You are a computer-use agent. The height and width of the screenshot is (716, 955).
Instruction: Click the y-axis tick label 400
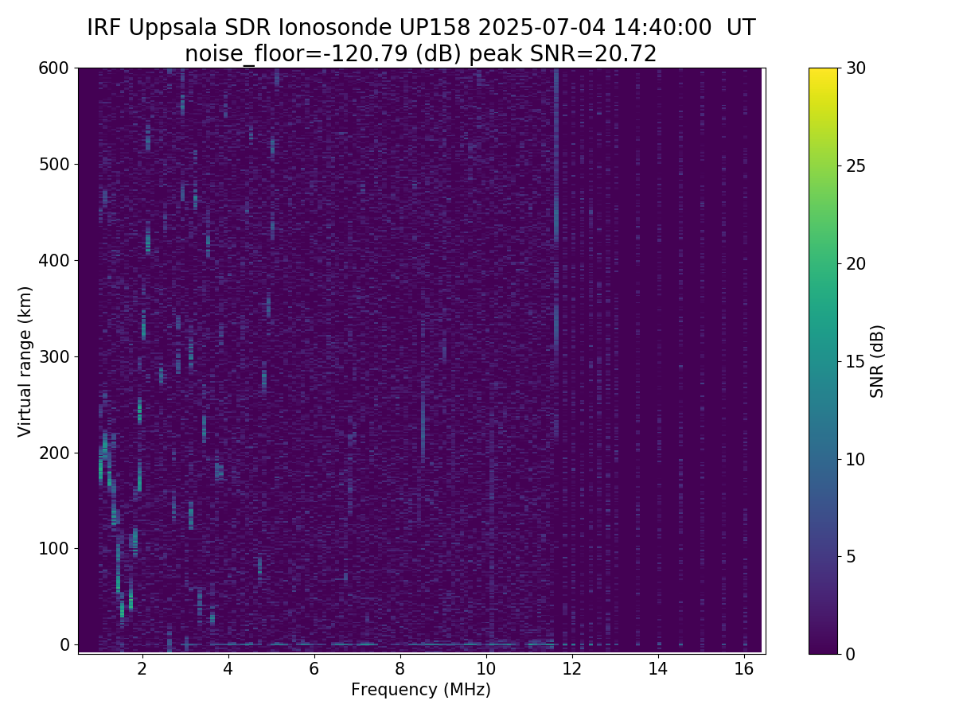pyautogui.click(x=55, y=260)
